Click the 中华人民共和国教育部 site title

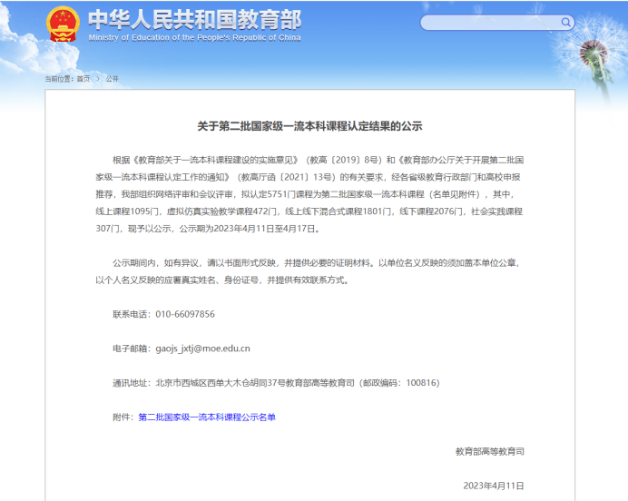pos(194,19)
